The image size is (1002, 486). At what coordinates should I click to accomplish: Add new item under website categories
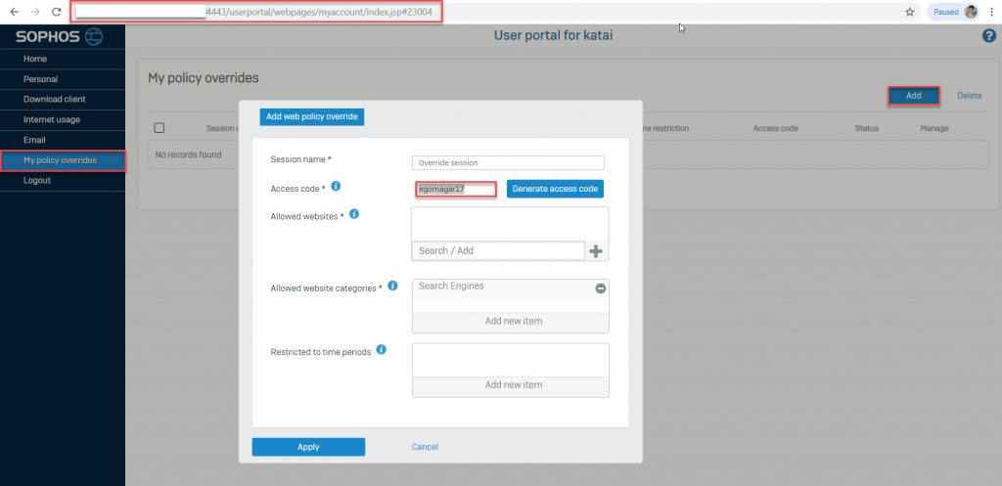click(x=511, y=322)
